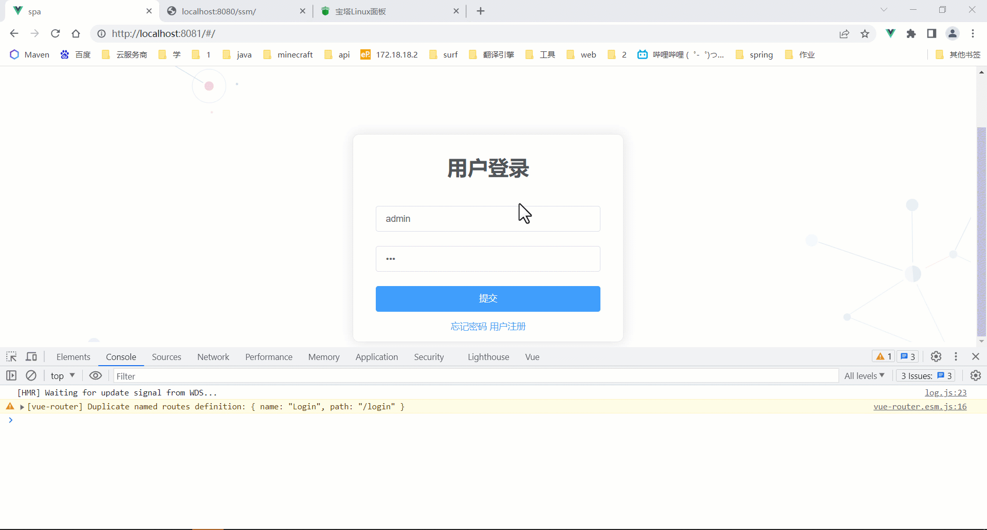Viewport: 987px width, 530px height.
Task: Switch to the Vue devtools tab
Action: click(x=532, y=357)
